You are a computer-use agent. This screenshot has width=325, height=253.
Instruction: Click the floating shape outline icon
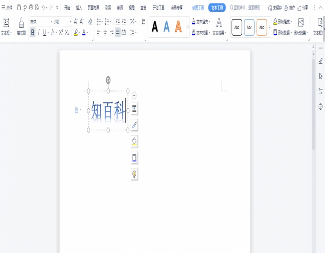pos(134,158)
